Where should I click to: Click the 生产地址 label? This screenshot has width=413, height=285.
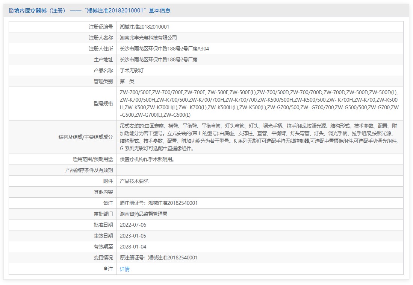103,59
